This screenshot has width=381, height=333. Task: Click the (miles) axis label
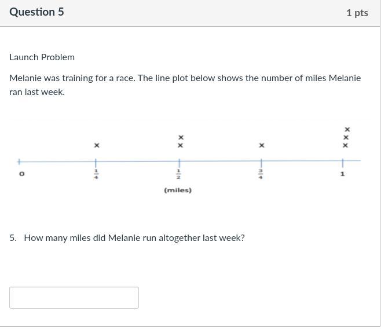[x=178, y=190]
